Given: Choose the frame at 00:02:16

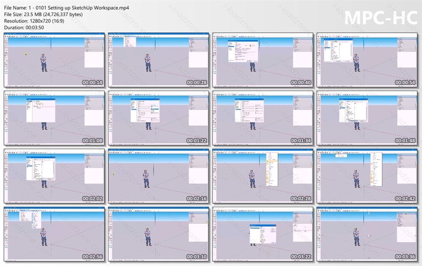Looking at the screenshot, I should (158, 176).
